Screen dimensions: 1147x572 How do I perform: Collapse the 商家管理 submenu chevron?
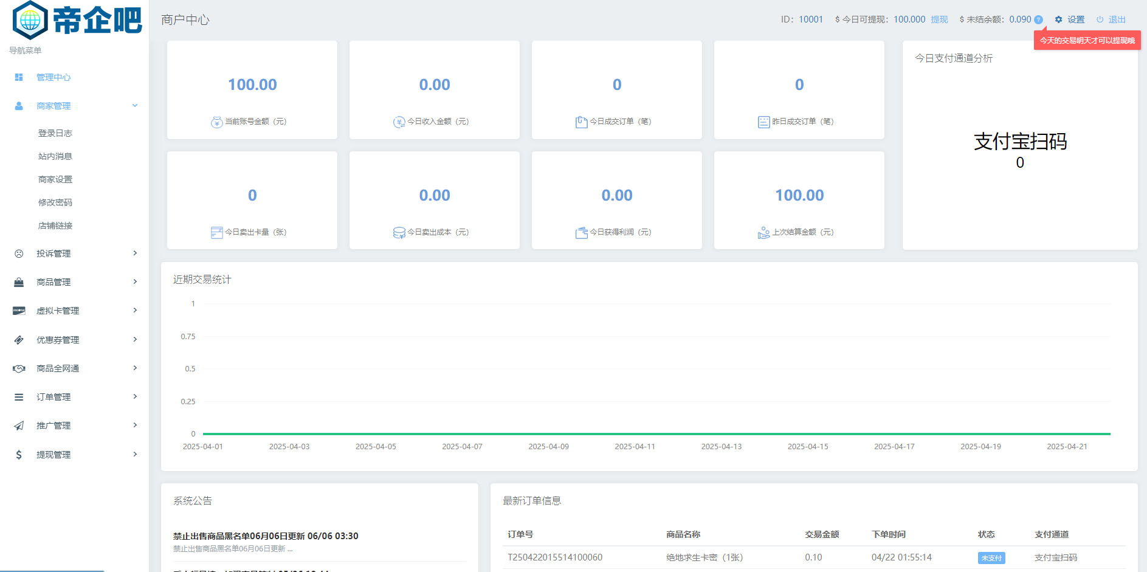[135, 106]
